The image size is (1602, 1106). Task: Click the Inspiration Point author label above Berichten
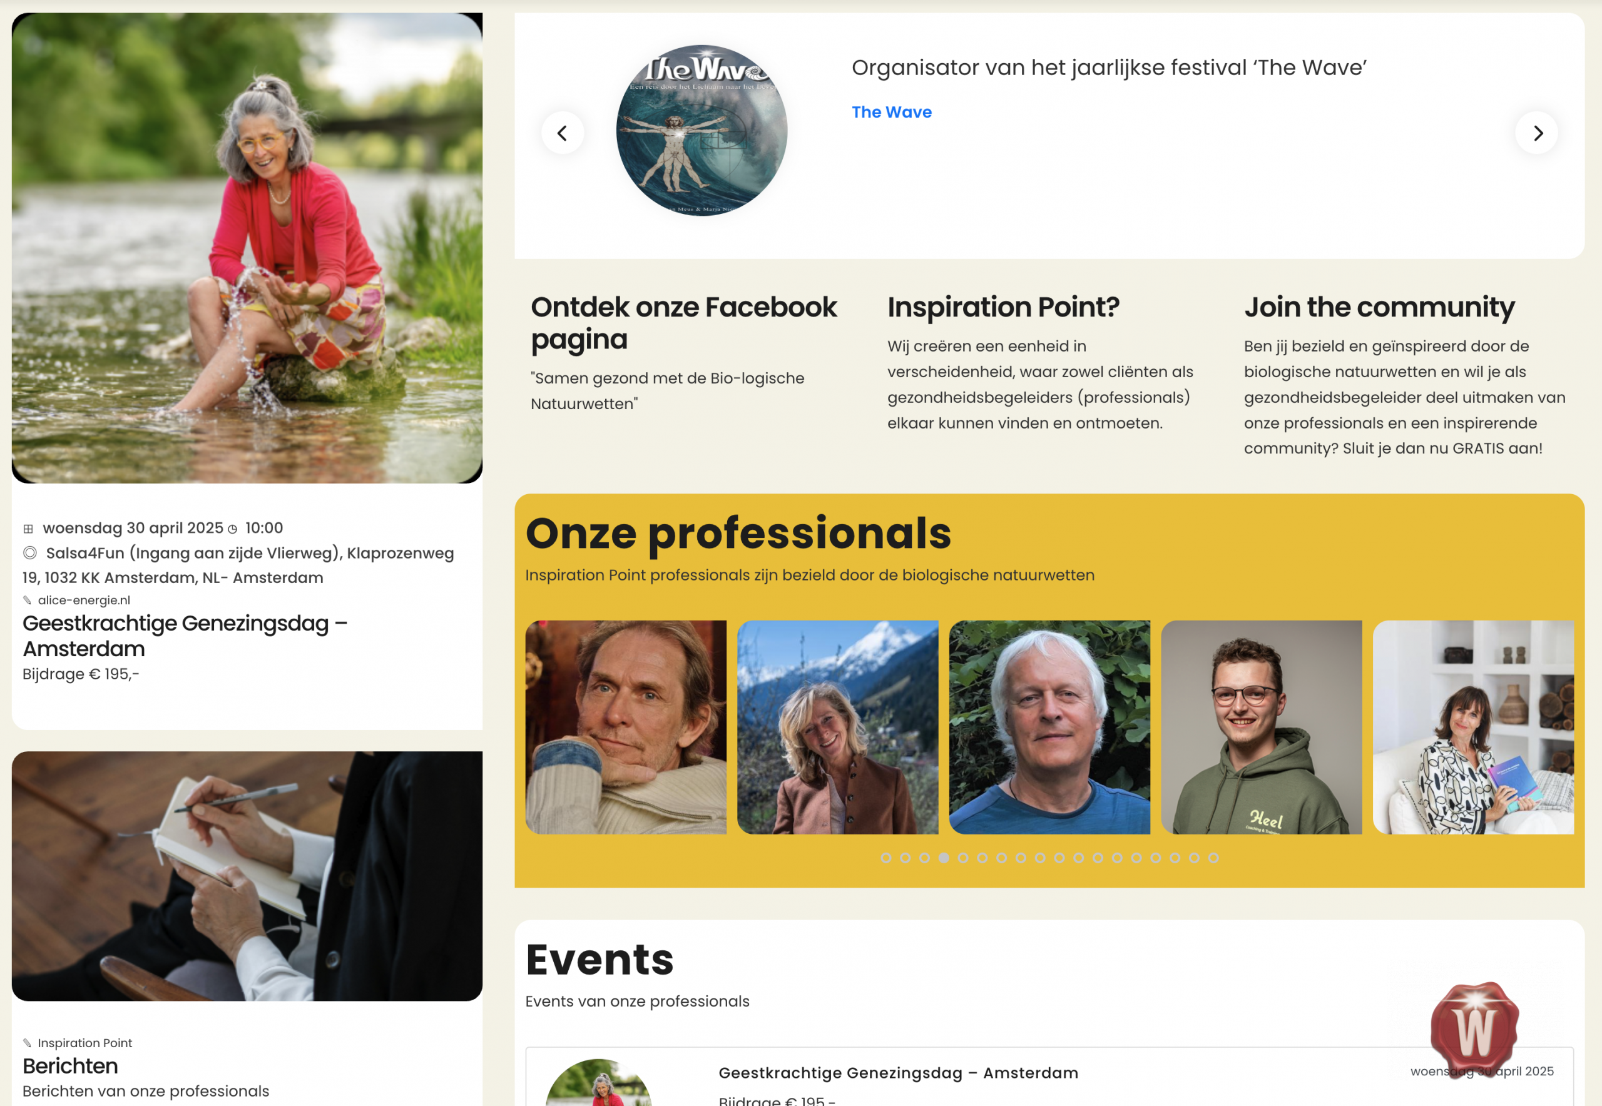84,1043
